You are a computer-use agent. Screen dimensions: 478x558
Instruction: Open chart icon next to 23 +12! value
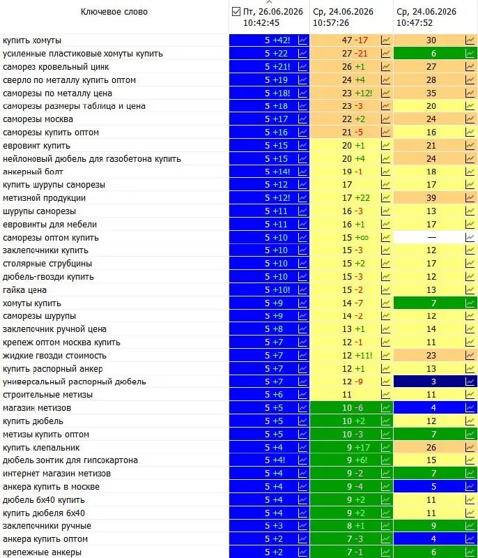click(x=385, y=93)
